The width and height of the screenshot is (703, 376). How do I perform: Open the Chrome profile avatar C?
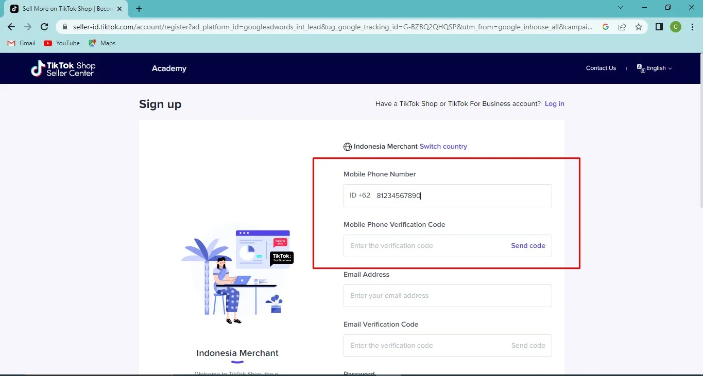pos(676,27)
